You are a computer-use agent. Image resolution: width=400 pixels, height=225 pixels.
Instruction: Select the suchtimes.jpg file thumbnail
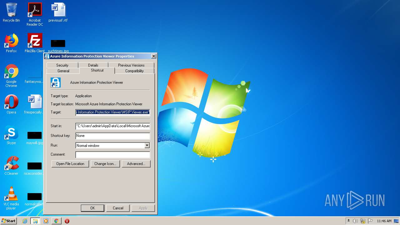pyautogui.click(x=58, y=46)
